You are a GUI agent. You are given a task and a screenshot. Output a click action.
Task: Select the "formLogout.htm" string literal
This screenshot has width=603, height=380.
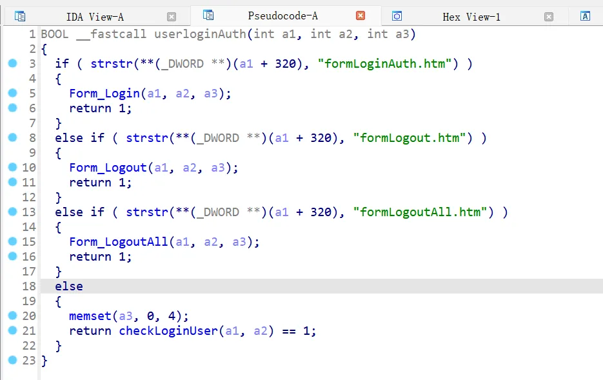tap(410, 138)
